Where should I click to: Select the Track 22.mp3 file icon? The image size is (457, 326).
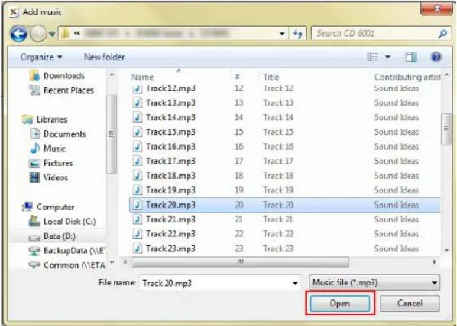138,234
